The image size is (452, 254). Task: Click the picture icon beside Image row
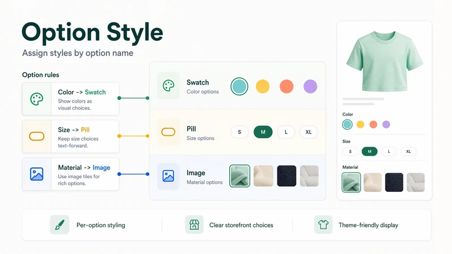[x=168, y=176]
